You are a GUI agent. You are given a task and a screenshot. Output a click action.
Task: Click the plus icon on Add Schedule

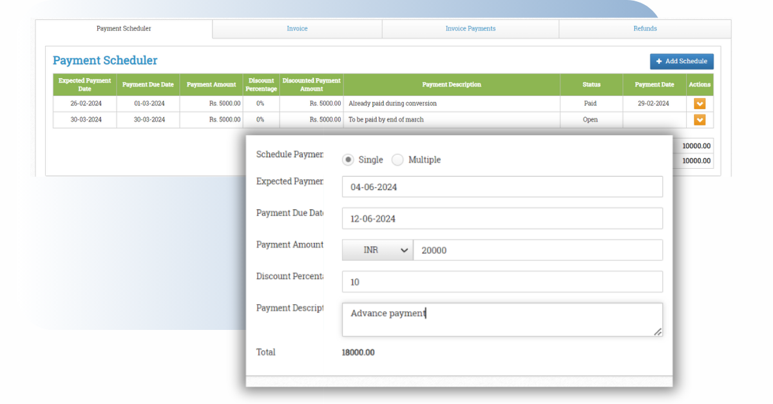tap(660, 61)
